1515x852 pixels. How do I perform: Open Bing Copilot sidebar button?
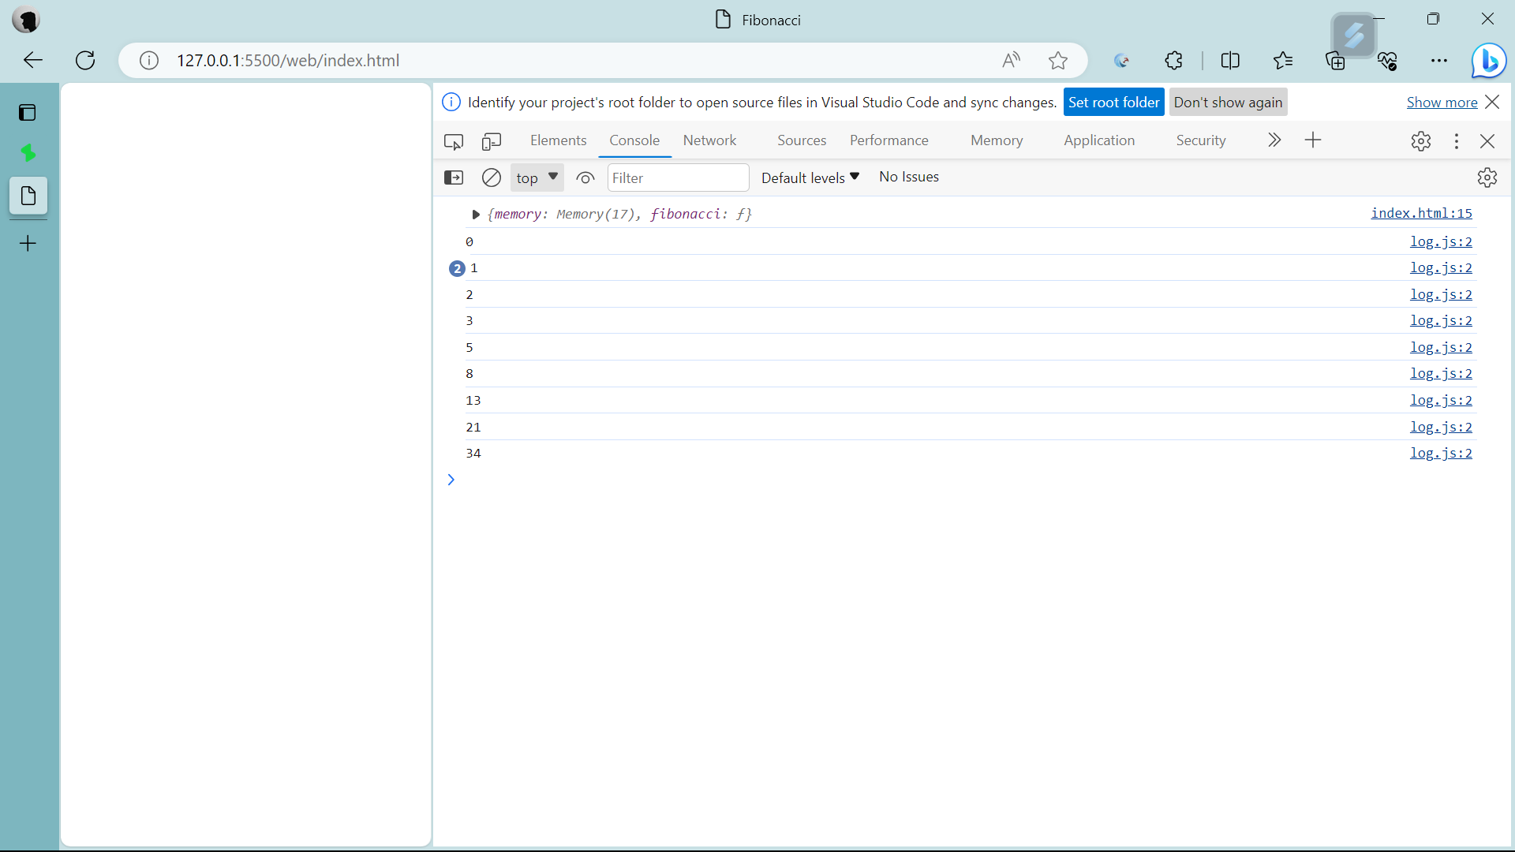pyautogui.click(x=1489, y=61)
